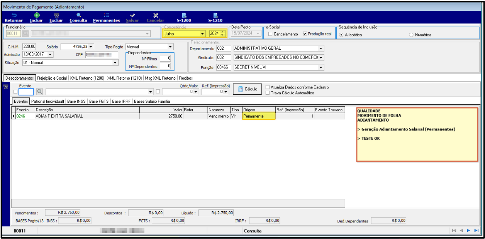This screenshot has width=485, height=239.
Task: Open the Competência month dropdown (Julho)
Action: click(202, 33)
